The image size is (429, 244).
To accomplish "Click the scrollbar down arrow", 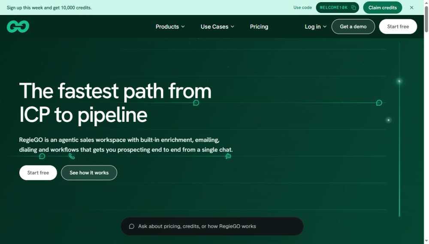I will point(426,241).
